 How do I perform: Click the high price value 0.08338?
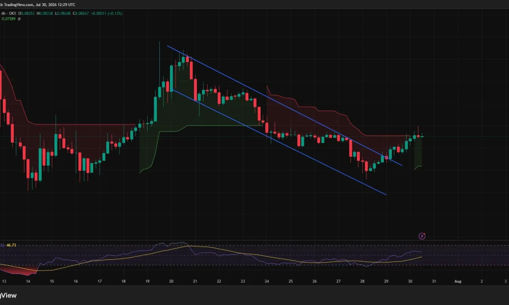pyautogui.click(x=45, y=14)
